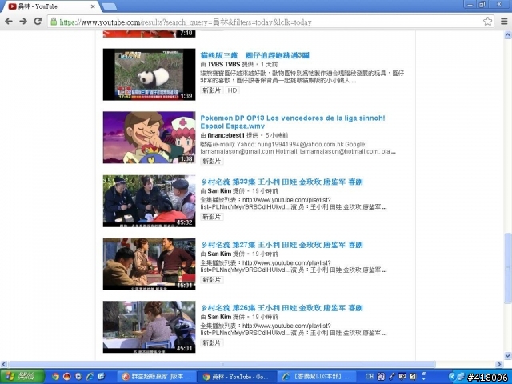The width and height of the screenshot is (512, 384).
Task: Click the address bar URL field
Action: click(x=270, y=22)
